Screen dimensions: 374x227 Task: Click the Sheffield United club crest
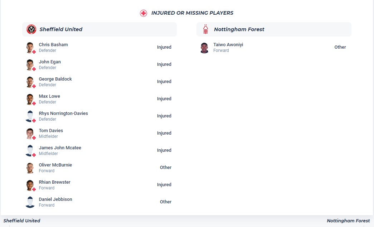31,29
